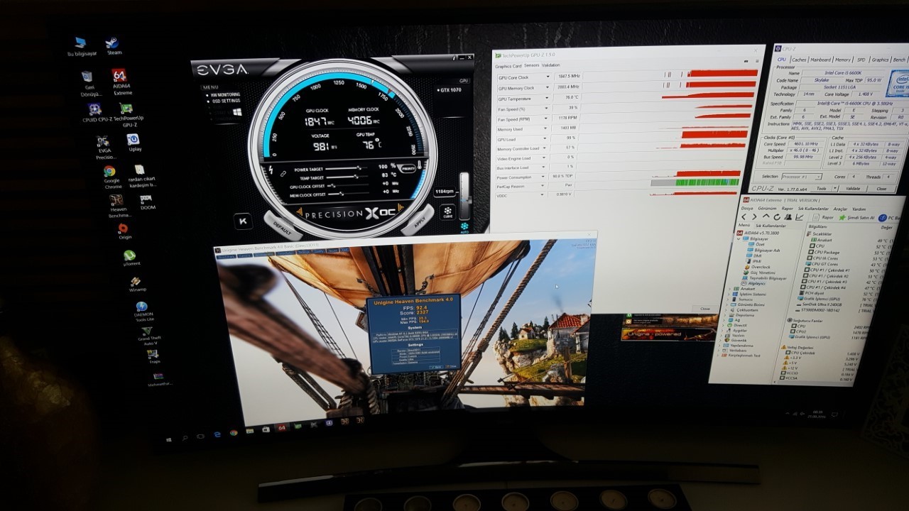Image resolution: width=909 pixels, height=511 pixels.
Task: Open the AIDA64 Dosya menu
Action: (747, 209)
